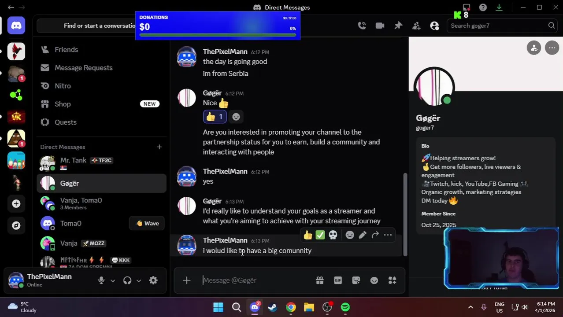Open more options for hovered message
This screenshot has height=317, width=563.
[388, 236]
